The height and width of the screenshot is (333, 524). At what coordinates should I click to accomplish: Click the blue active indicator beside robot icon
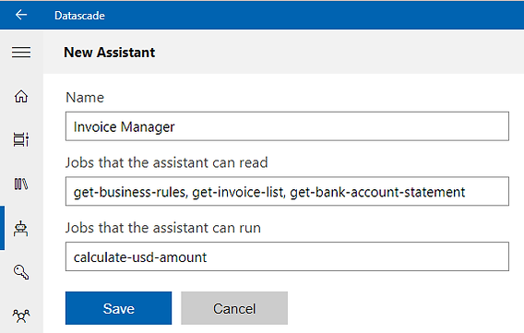(x=3, y=228)
